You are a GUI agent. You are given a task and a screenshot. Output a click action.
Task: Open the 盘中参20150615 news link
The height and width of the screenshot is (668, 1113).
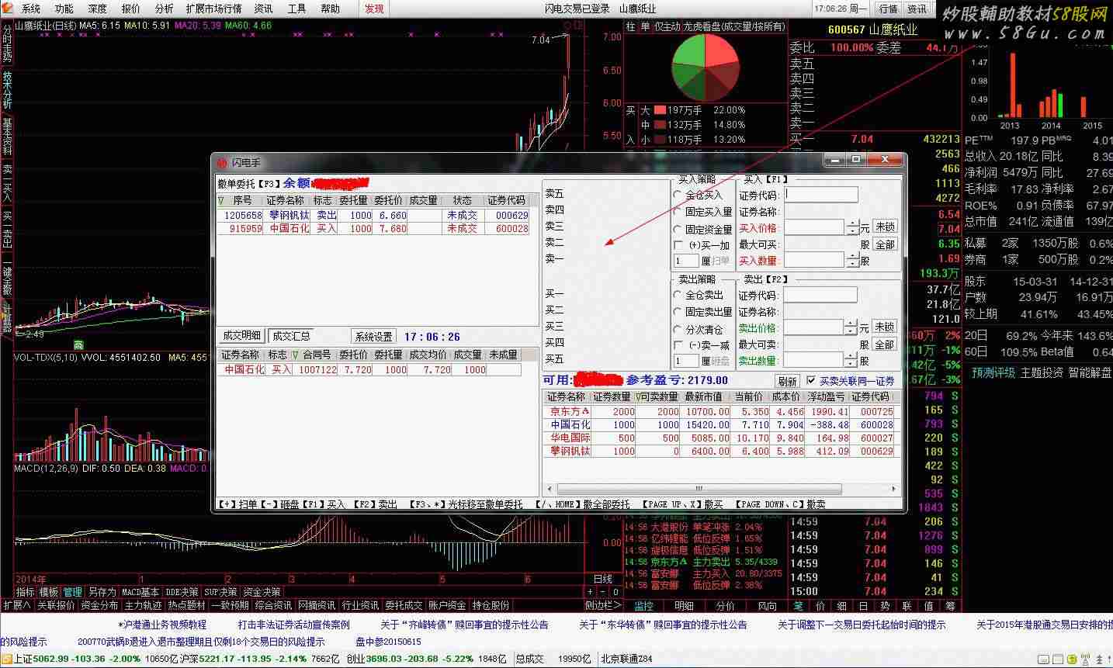[388, 642]
